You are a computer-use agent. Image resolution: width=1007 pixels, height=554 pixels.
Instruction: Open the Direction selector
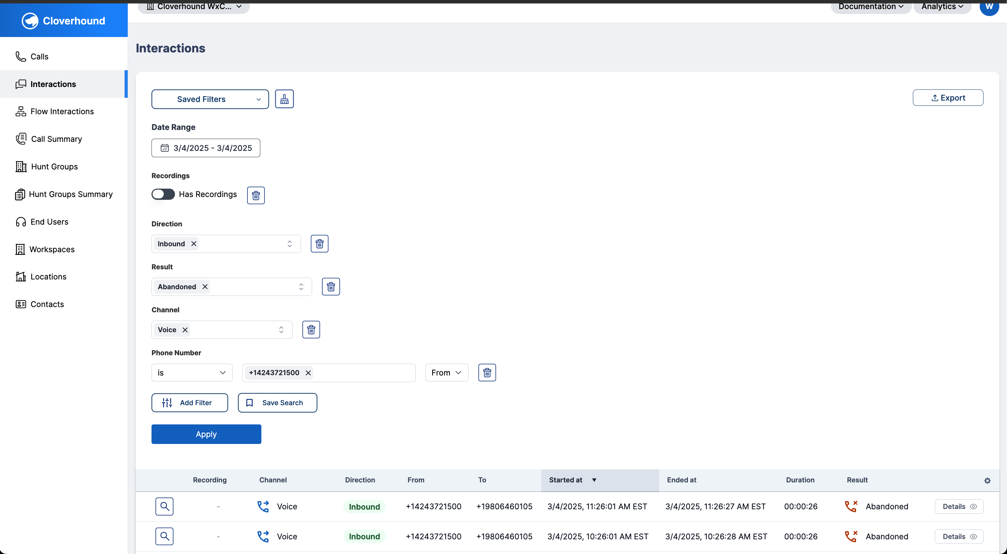(x=226, y=244)
